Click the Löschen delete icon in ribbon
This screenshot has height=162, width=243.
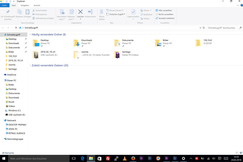[80, 12]
